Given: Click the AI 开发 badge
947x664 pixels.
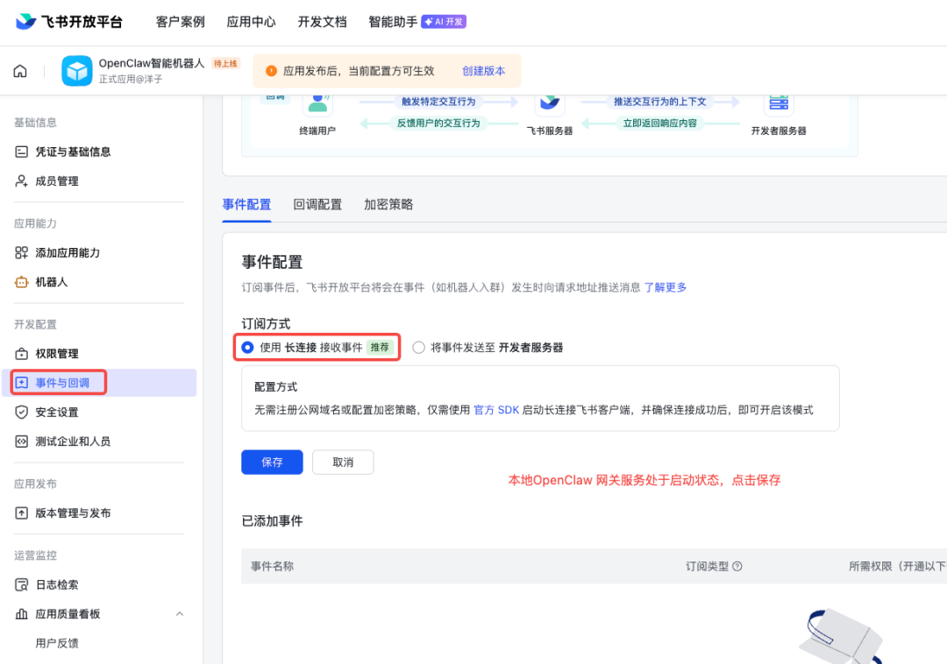Looking at the screenshot, I should point(444,22).
